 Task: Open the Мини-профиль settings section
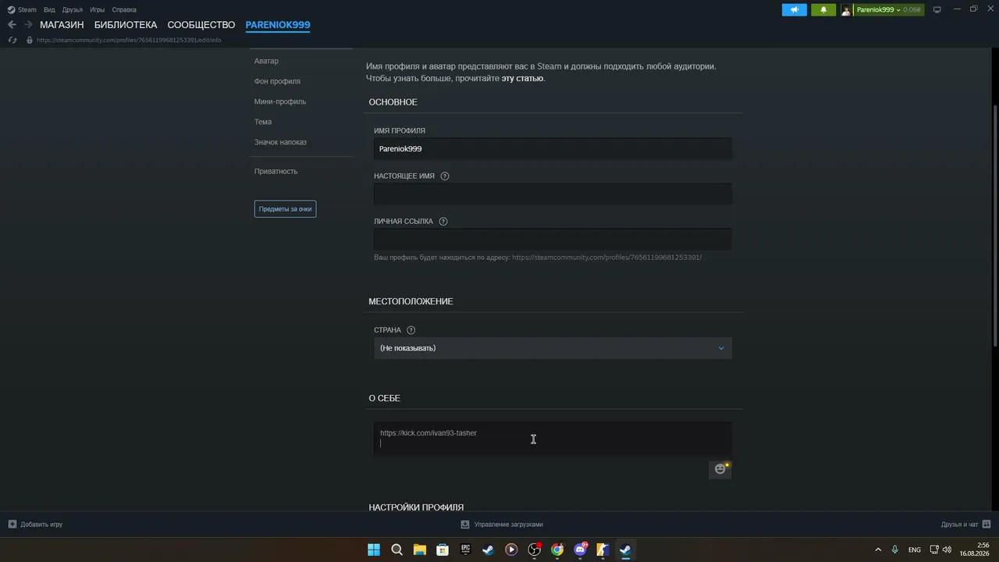coord(280,101)
